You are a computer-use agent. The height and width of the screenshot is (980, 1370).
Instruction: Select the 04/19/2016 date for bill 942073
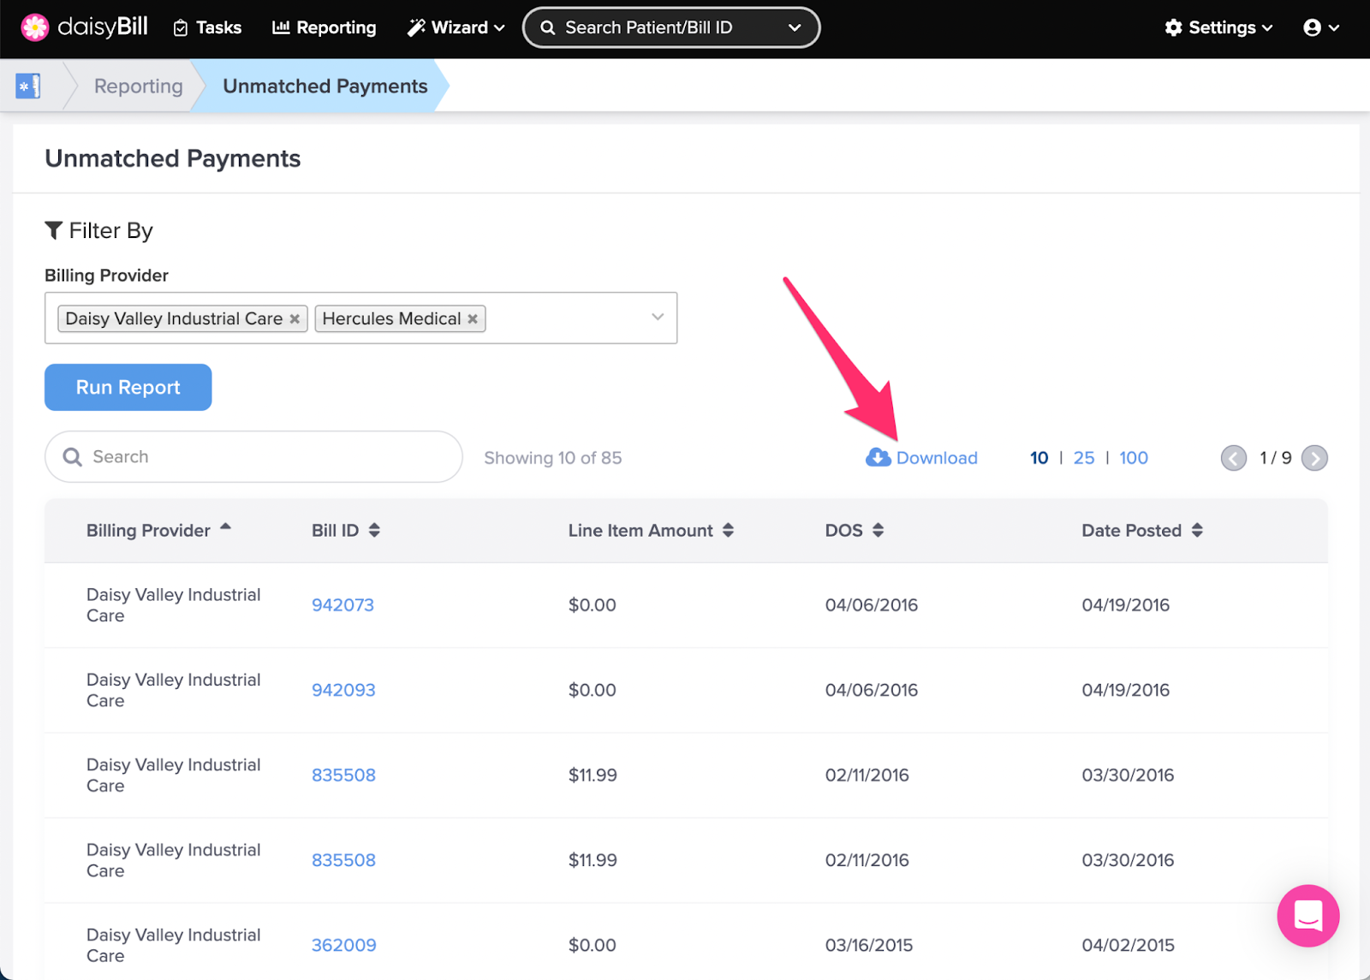click(1125, 604)
